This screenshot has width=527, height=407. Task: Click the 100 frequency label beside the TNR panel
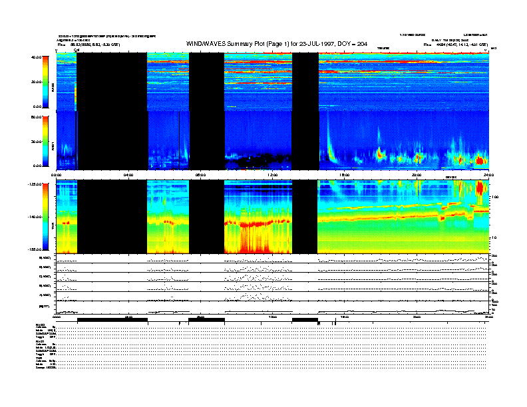tap(495, 197)
